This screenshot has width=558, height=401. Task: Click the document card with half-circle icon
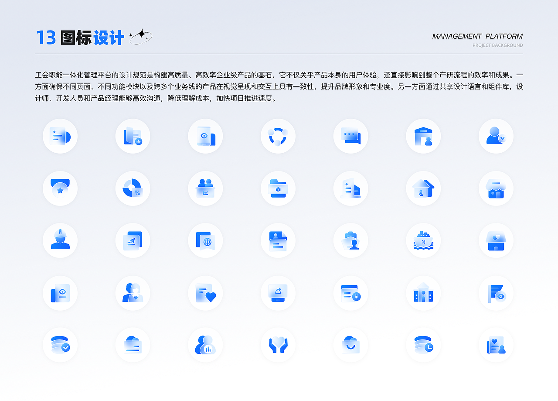point(60,136)
